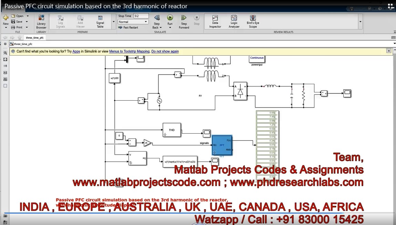The image size is (396, 225).
Task: Select the constant 0 block
Action: coord(119,136)
